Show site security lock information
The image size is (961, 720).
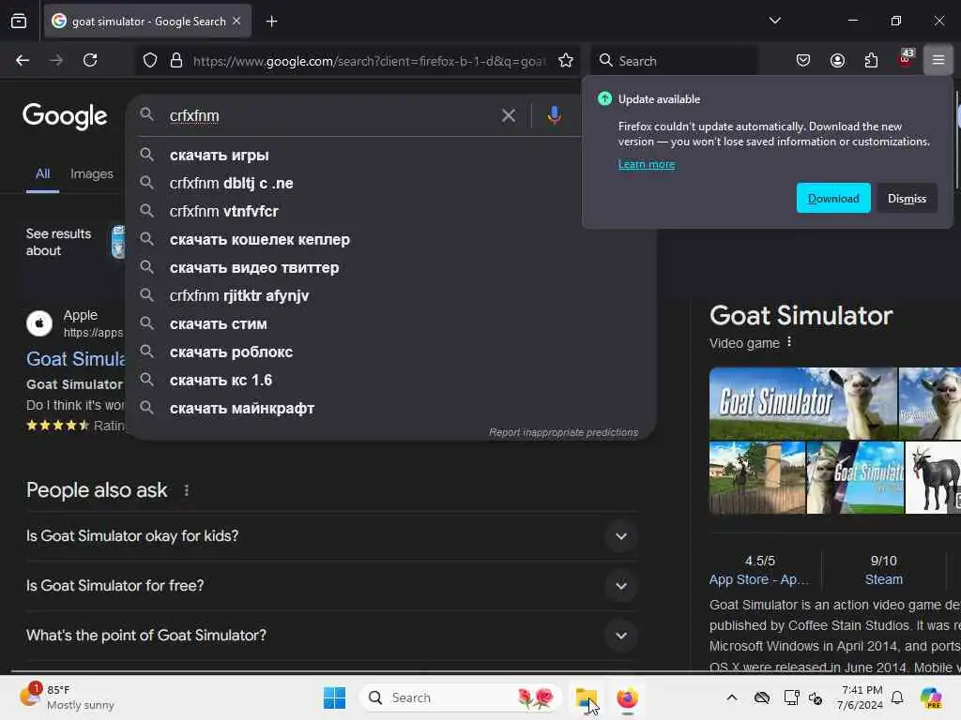click(176, 60)
